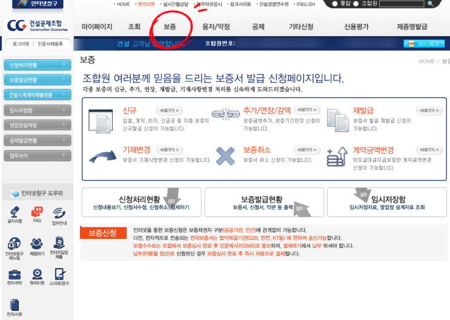Click 바로가기 button next to 기재변경
Viewport: 450px width, 320px height.
tap(170, 149)
